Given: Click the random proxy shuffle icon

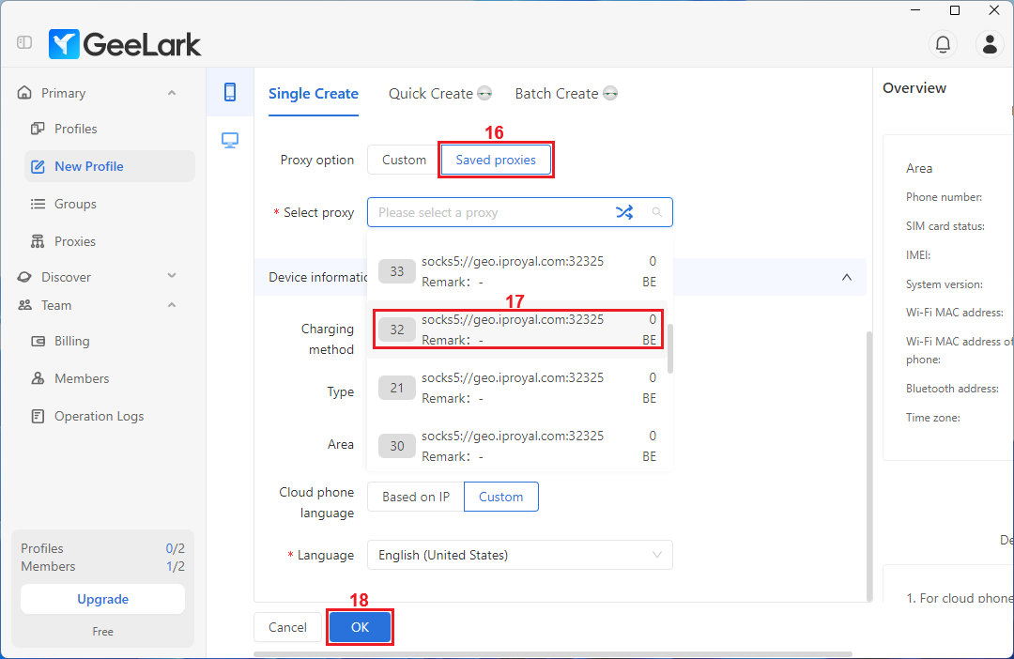Looking at the screenshot, I should pyautogui.click(x=624, y=212).
